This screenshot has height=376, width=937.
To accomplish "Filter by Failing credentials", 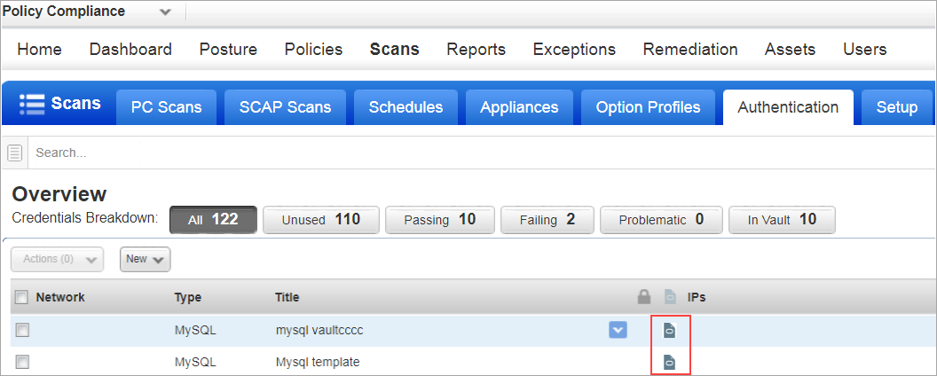I will click(x=546, y=220).
